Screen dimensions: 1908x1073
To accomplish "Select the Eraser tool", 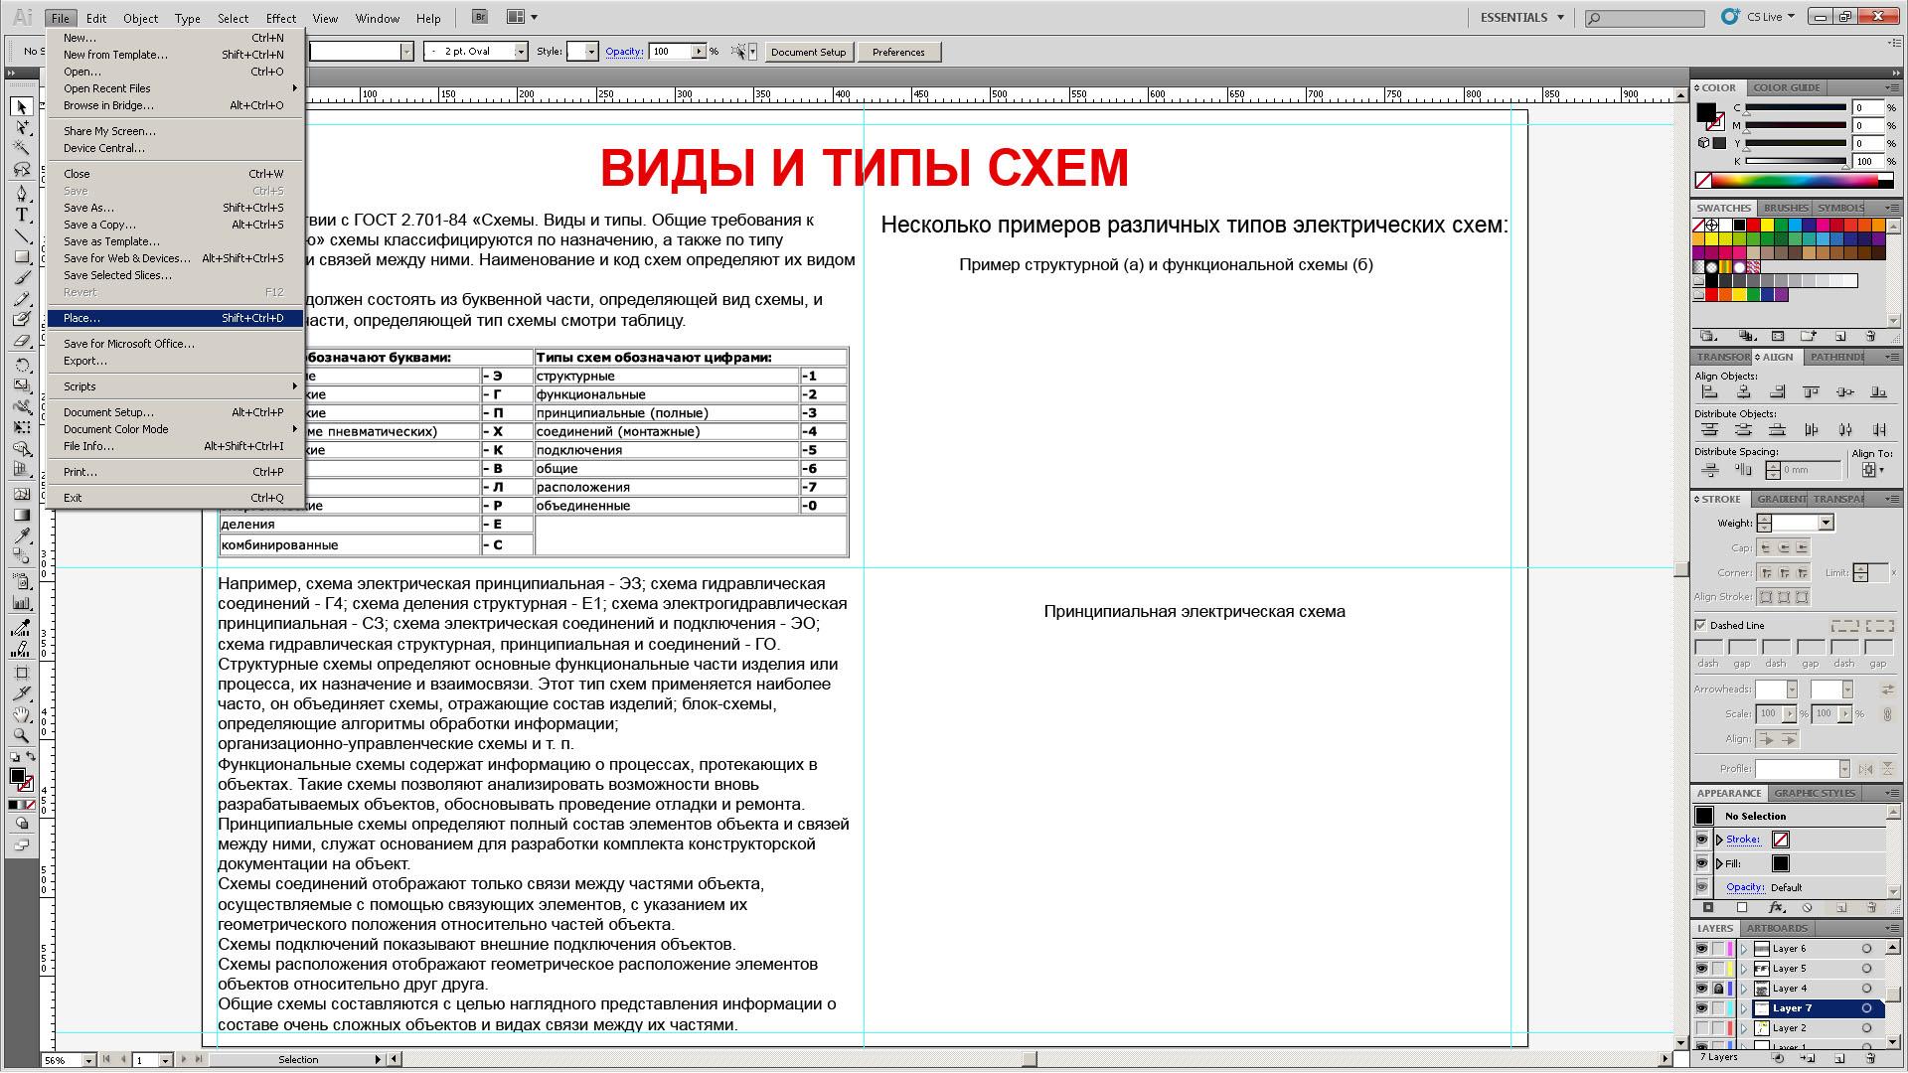I will click(x=22, y=341).
